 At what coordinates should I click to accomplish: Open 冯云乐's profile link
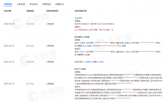82,52
